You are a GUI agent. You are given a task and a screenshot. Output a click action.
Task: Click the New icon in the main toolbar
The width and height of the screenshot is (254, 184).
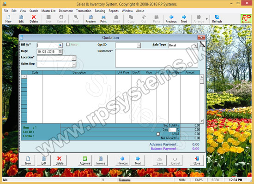point(8,17)
